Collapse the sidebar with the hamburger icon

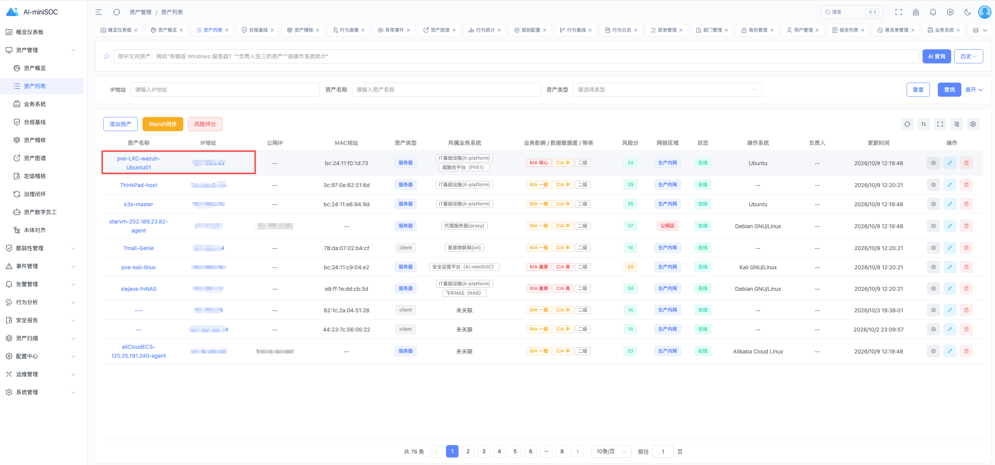tap(99, 12)
